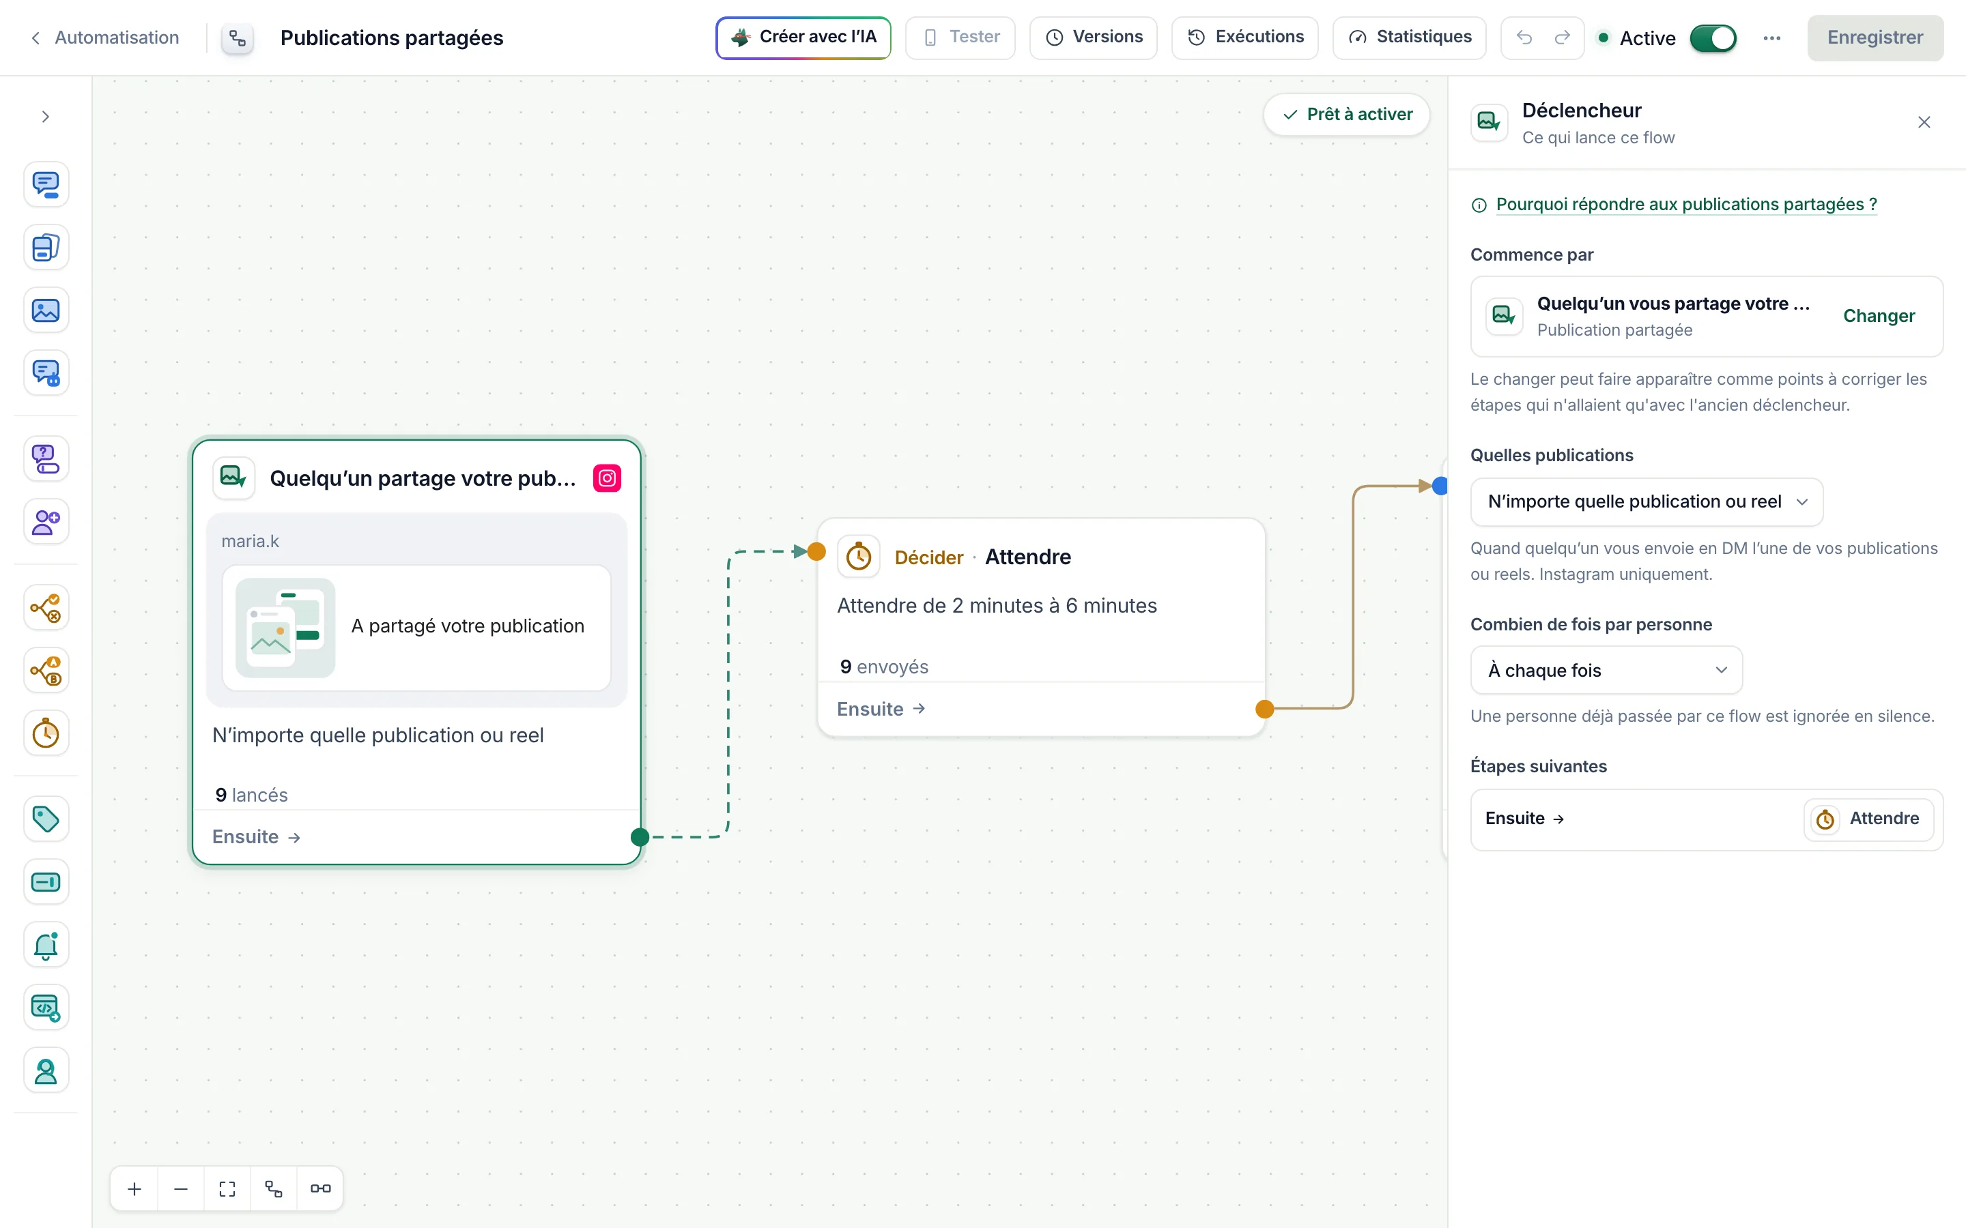Viewport: 1966px width, 1228px height.
Task: Expand the left block sidebar
Action: [46, 117]
